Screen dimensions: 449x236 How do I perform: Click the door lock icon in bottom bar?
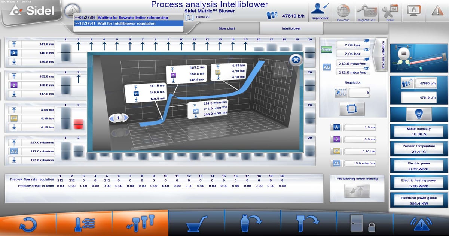362,224
